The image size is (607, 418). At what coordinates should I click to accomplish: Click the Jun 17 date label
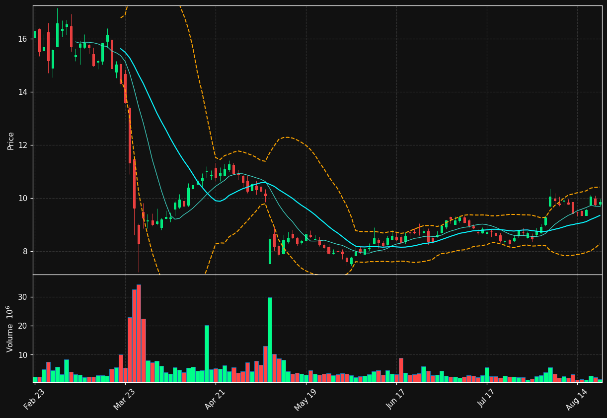pyautogui.click(x=396, y=399)
